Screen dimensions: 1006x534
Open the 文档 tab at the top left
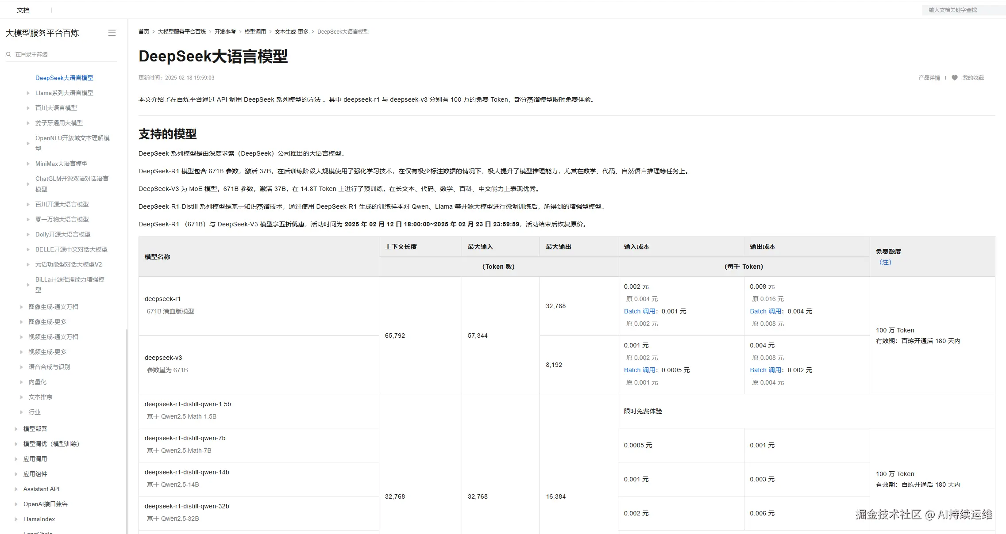point(23,10)
